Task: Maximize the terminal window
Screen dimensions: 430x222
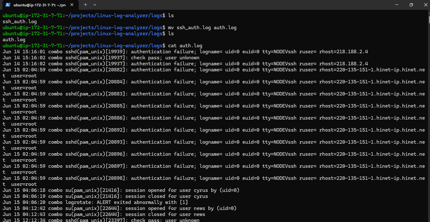Action: click(411, 5)
